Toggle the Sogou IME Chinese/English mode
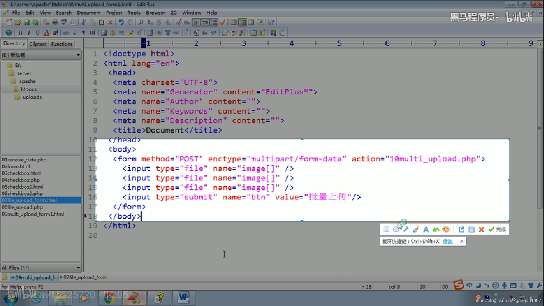The width and height of the screenshot is (544, 306). (x=469, y=286)
